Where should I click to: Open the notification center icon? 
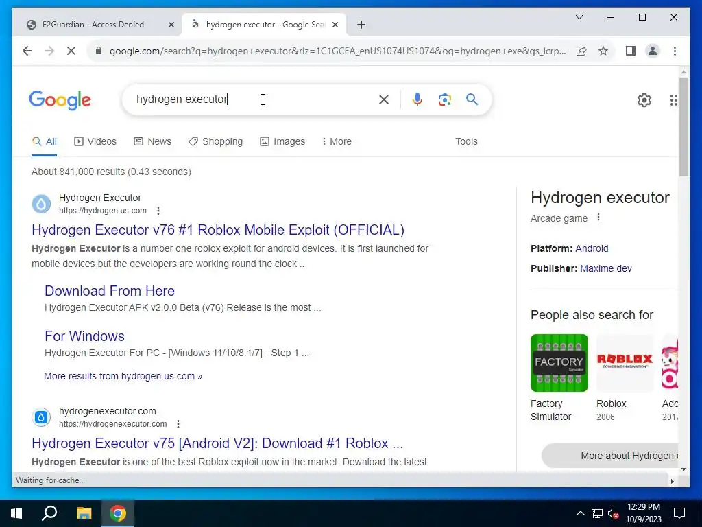[679, 513]
